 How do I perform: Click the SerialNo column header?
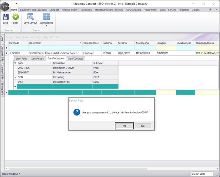point(126,43)
